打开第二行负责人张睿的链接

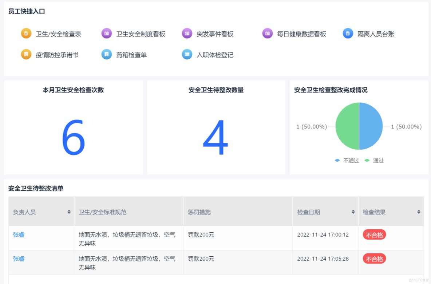click(x=19, y=259)
